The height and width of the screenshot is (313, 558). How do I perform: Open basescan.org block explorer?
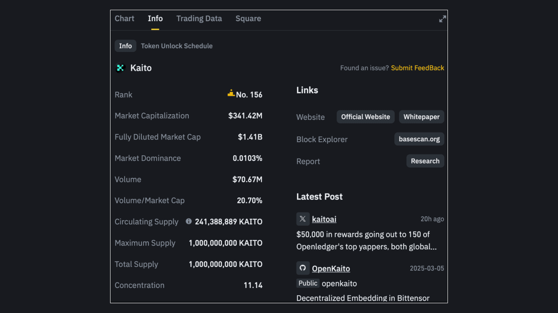pyautogui.click(x=419, y=139)
